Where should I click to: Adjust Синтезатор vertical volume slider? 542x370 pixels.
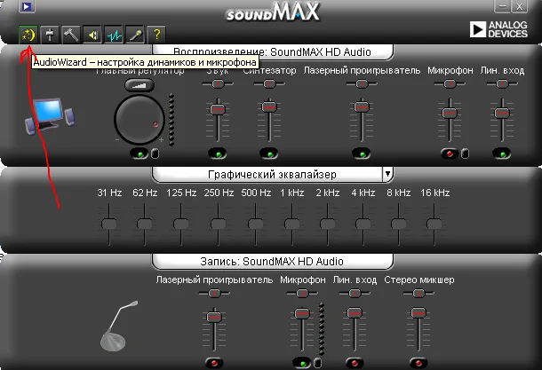[269, 106]
